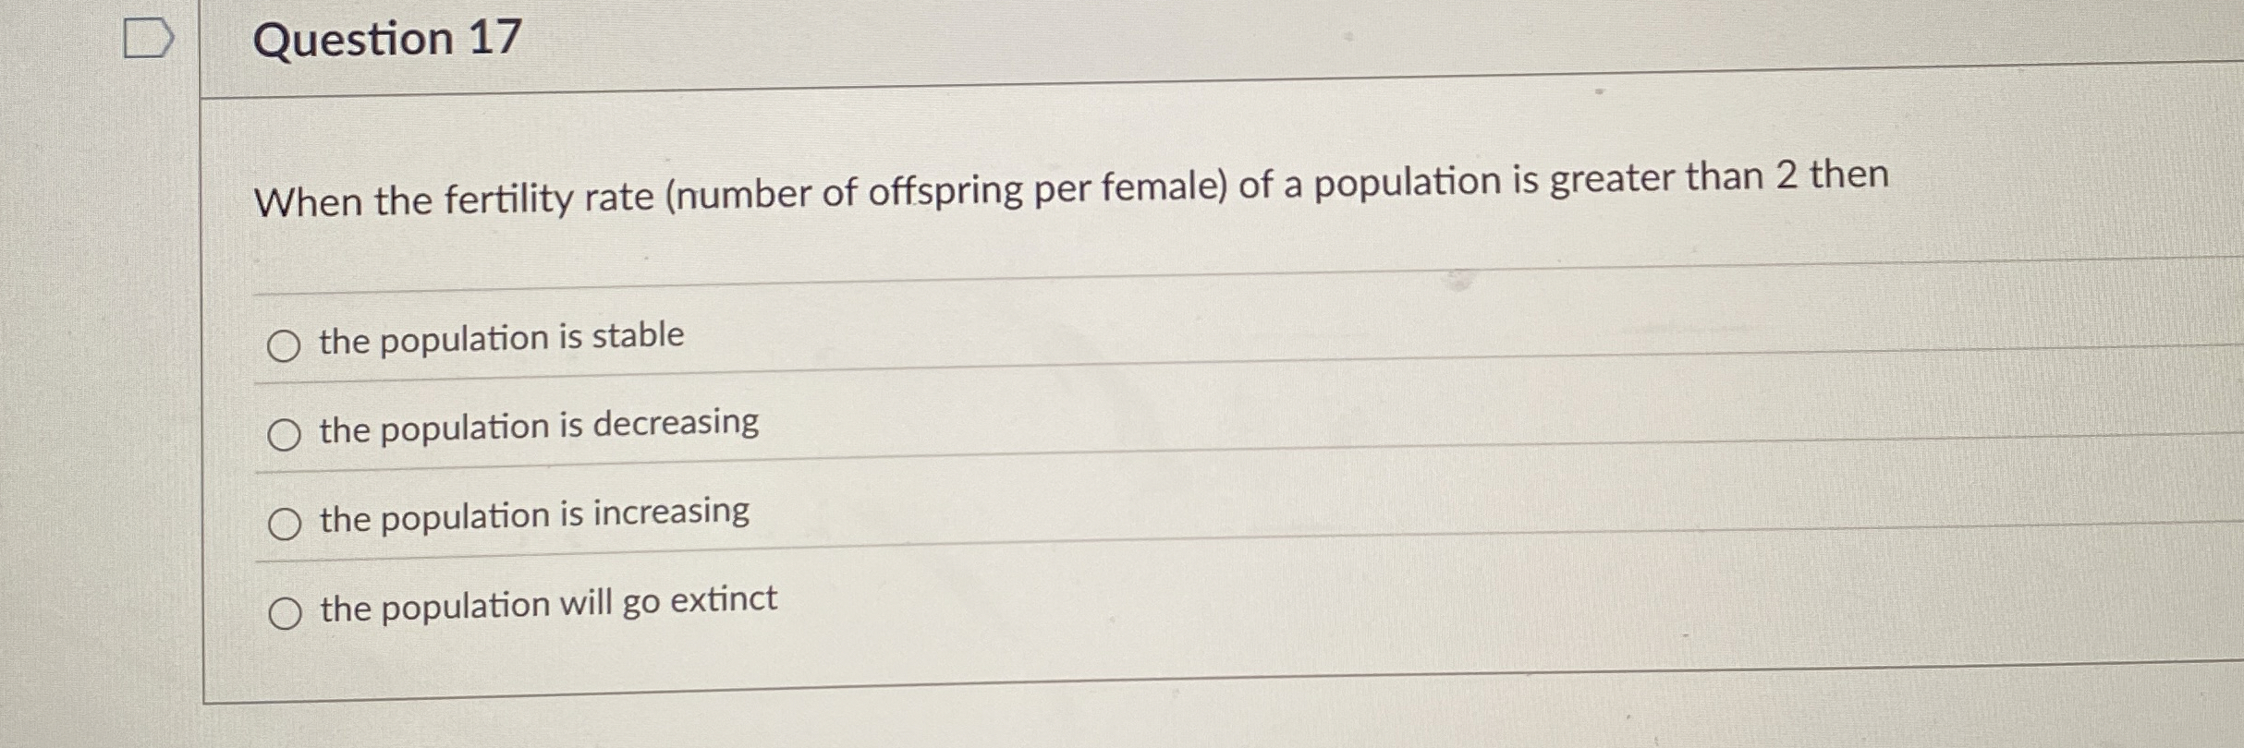
Task: Select the question title row
Action: click(x=388, y=39)
